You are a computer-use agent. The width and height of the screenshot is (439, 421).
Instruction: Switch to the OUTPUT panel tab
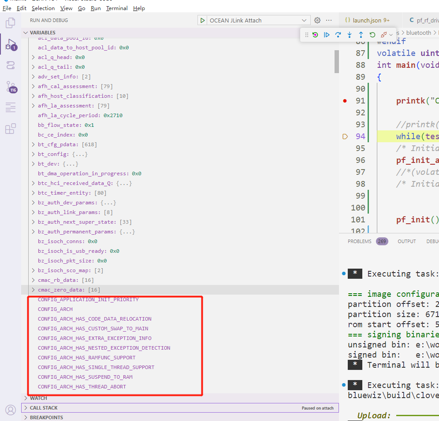pyautogui.click(x=406, y=241)
